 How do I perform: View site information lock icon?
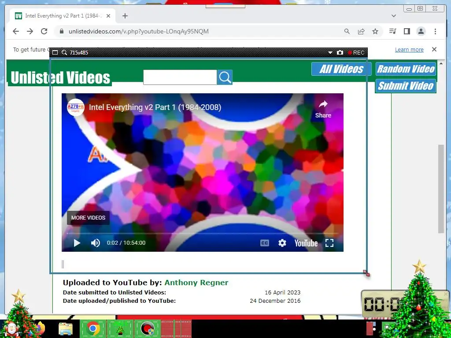[x=61, y=31]
